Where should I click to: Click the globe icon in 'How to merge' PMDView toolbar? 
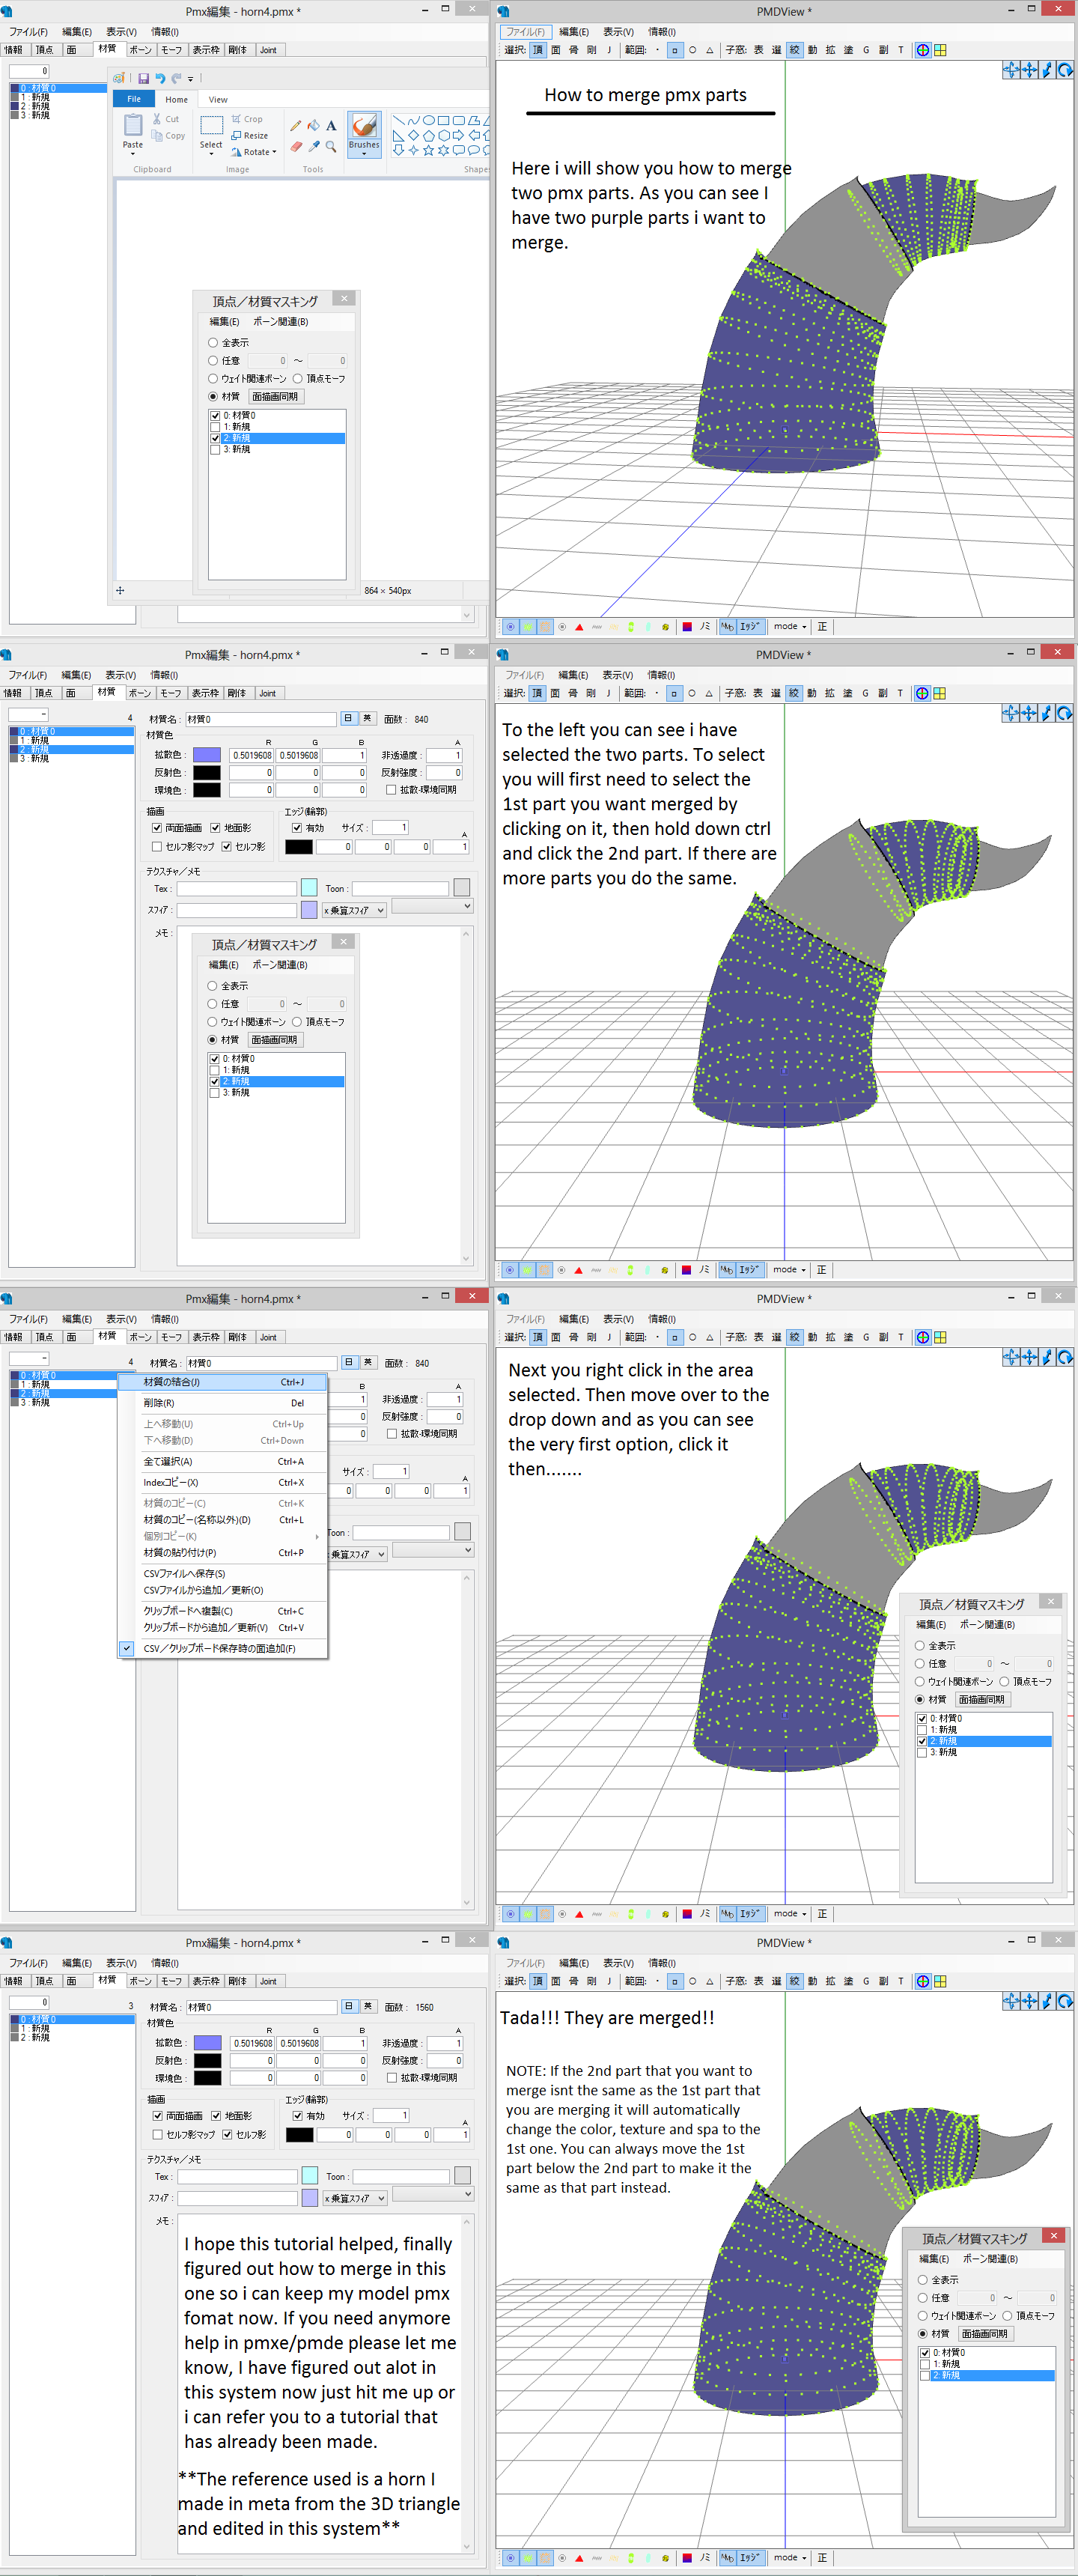923,50
